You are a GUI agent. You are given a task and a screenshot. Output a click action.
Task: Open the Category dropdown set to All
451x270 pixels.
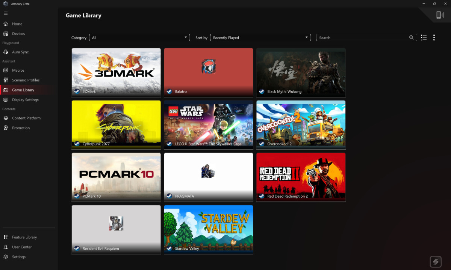coord(140,37)
